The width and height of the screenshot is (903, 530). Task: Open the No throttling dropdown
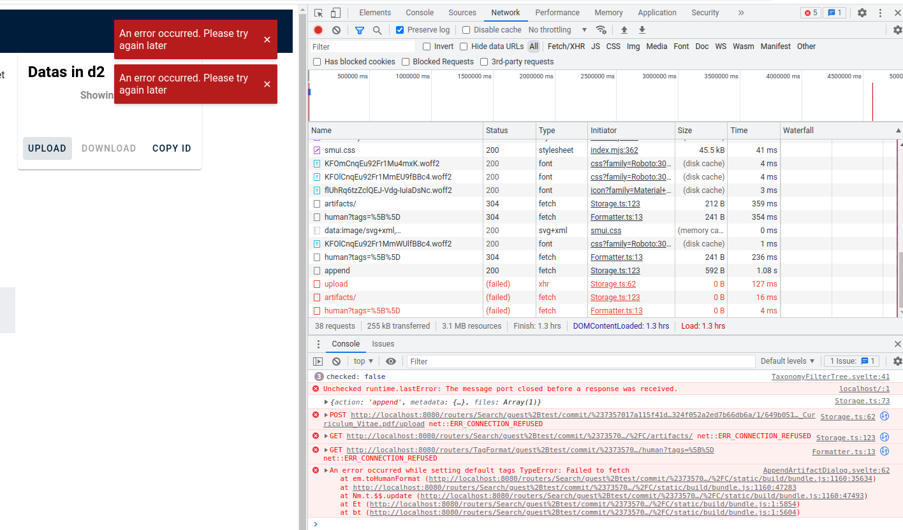point(550,29)
